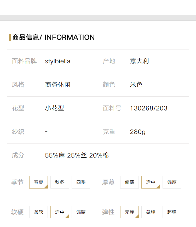The image size is (196, 227).
Task: Choose 微弹 elasticity option
Action: 151,212
